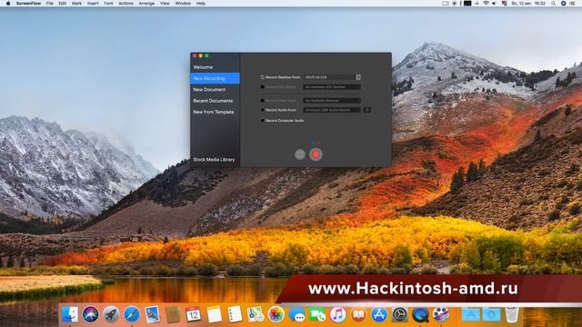This screenshot has width=582, height=327.
Task: Open FaceTime from the Dock
Action: point(317,315)
